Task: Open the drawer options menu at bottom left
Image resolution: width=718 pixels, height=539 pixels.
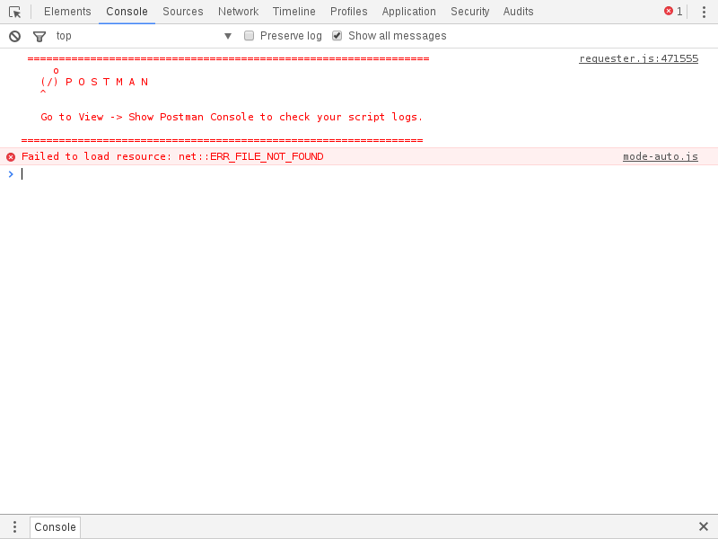Action: [13, 526]
